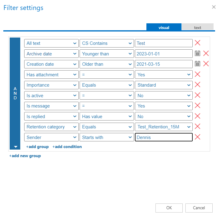The height and width of the screenshot is (218, 219).
Task: Remove the Archive date condition
Action: click(206, 54)
